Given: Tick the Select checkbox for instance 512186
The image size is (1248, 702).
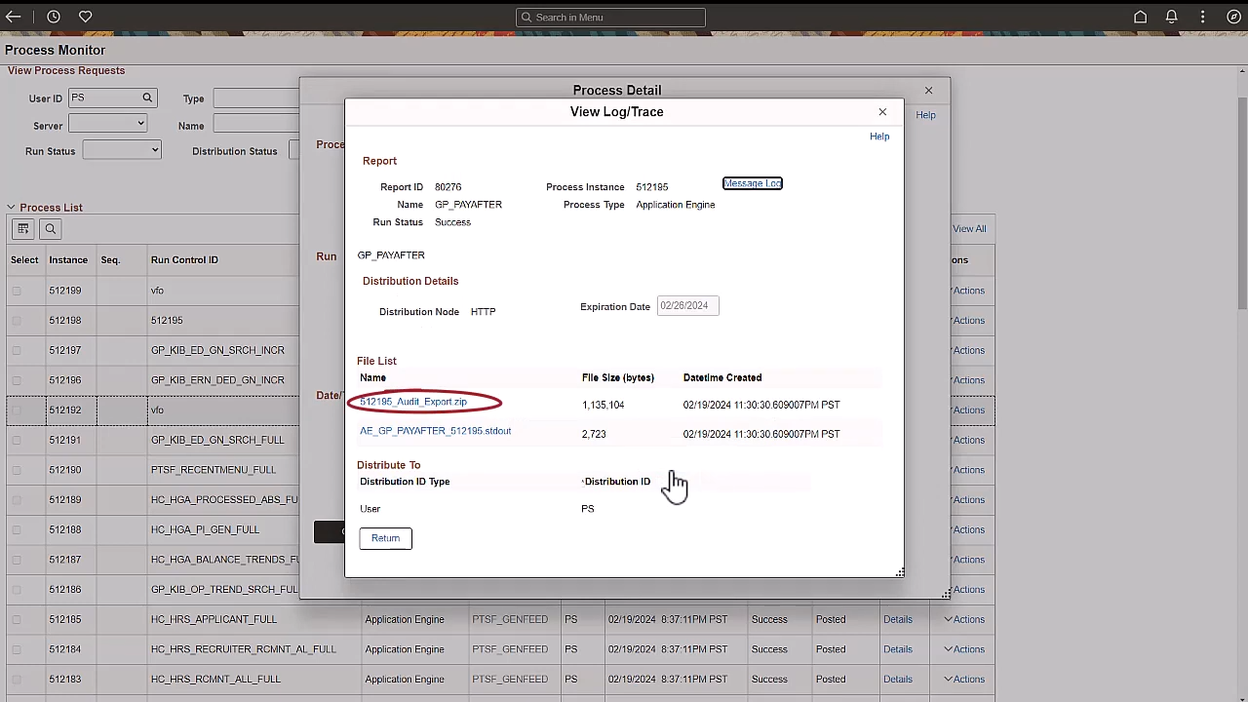Looking at the screenshot, I should (16, 589).
